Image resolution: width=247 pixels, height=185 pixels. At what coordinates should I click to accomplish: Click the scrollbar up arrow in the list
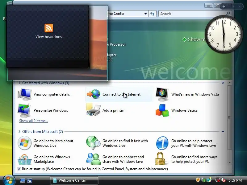(x=230, y=83)
